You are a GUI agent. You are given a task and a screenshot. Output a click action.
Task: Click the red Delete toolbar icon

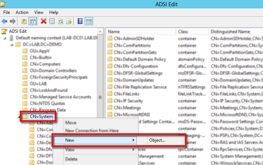tap(43, 21)
